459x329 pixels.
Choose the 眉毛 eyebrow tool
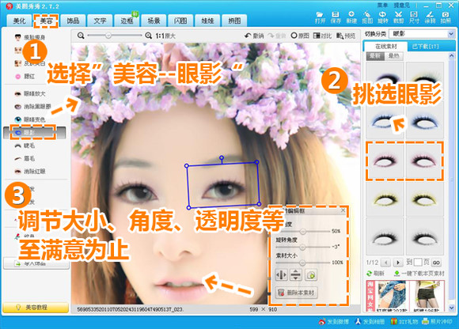pos(25,158)
